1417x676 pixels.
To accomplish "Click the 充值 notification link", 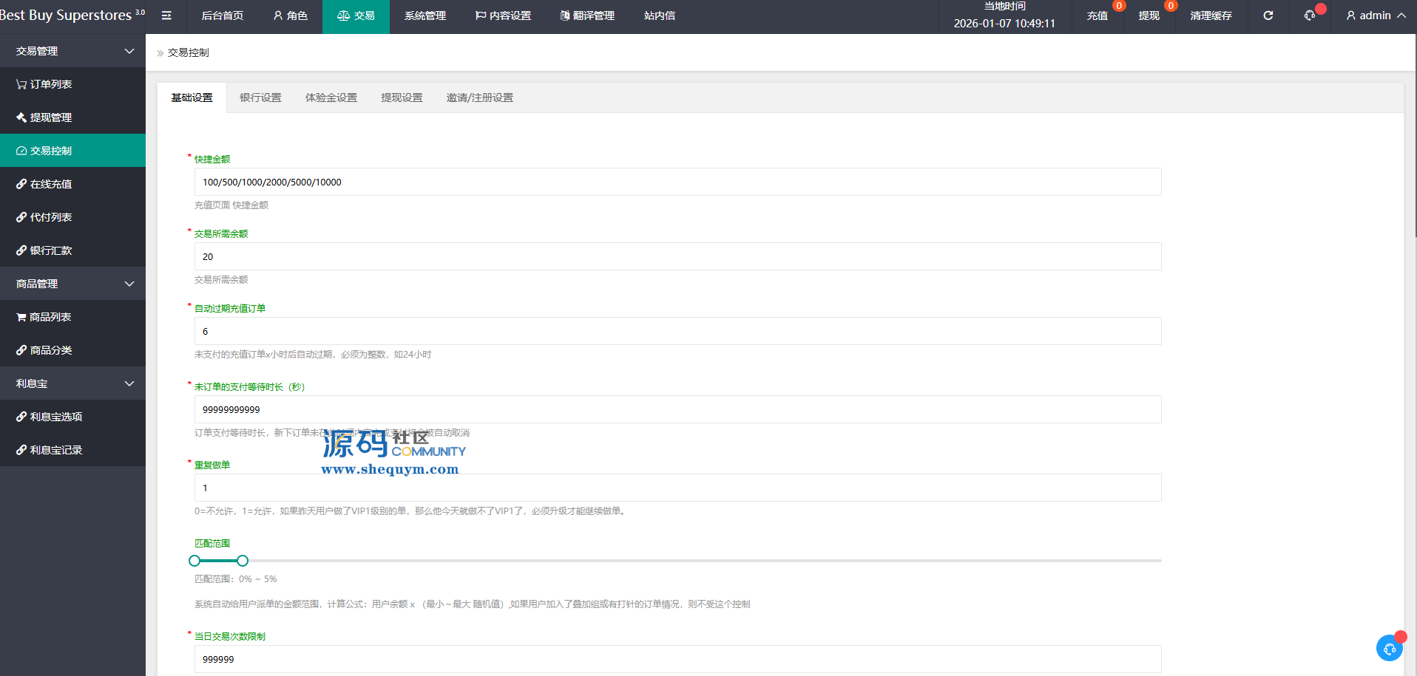I will (x=1097, y=16).
